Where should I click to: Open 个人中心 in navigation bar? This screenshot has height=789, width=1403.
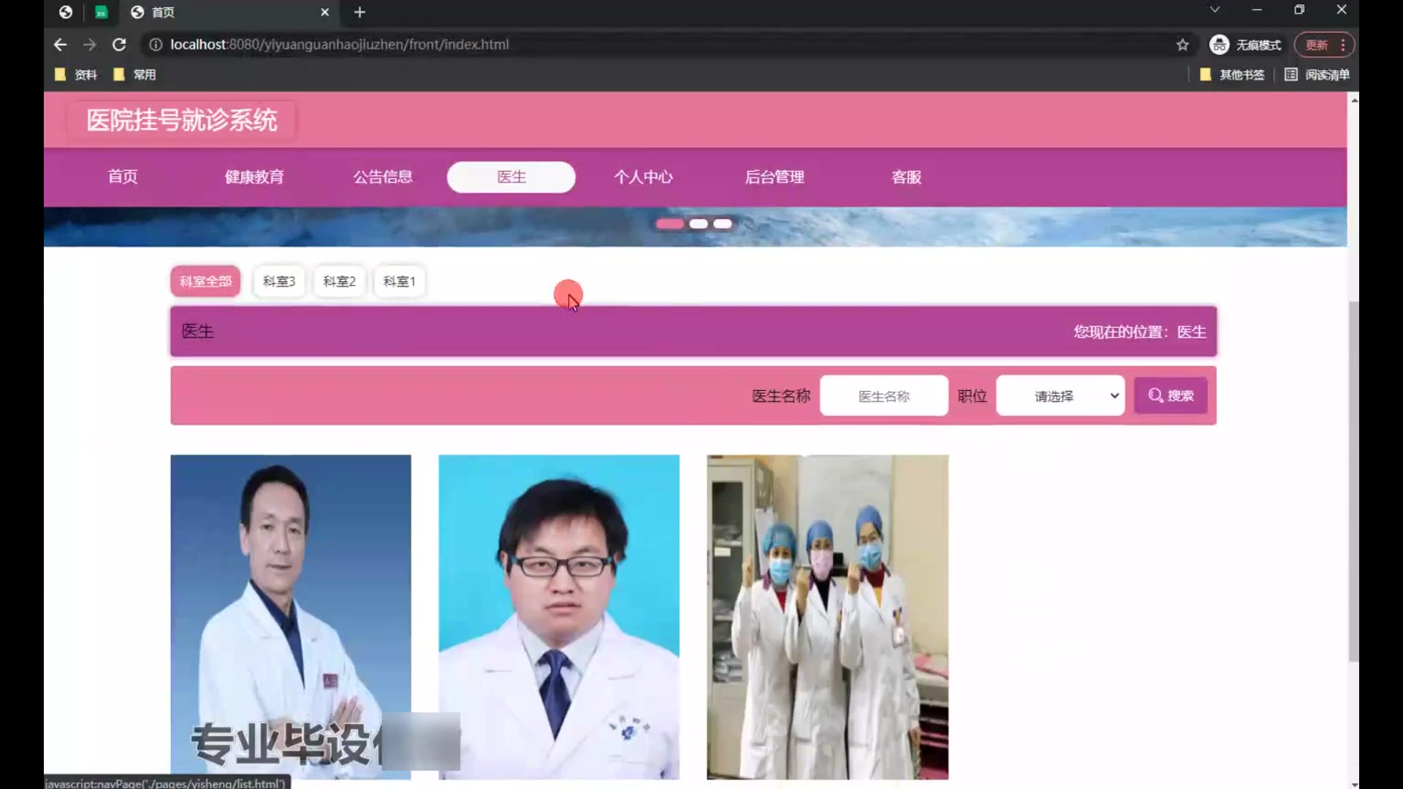click(642, 177)
